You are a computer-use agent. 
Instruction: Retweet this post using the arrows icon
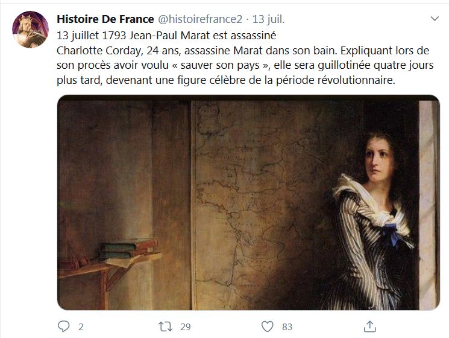pyautogui.click(x=166, y=327)
